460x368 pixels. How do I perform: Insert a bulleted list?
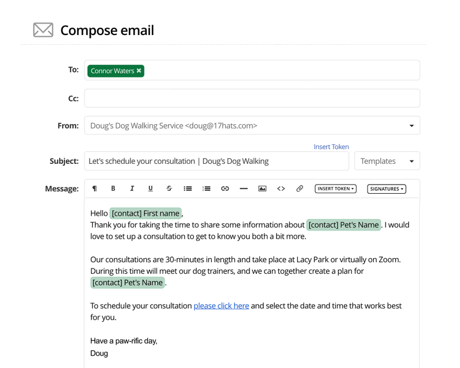point(187,189)
